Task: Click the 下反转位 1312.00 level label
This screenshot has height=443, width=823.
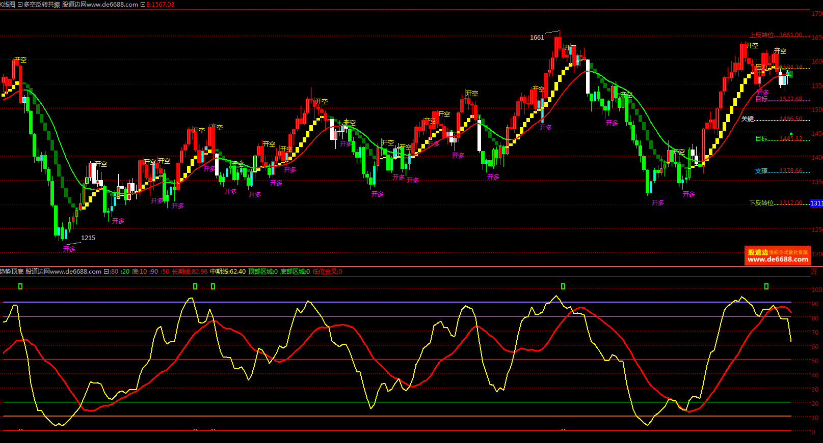Action: [x=776, y=203]
